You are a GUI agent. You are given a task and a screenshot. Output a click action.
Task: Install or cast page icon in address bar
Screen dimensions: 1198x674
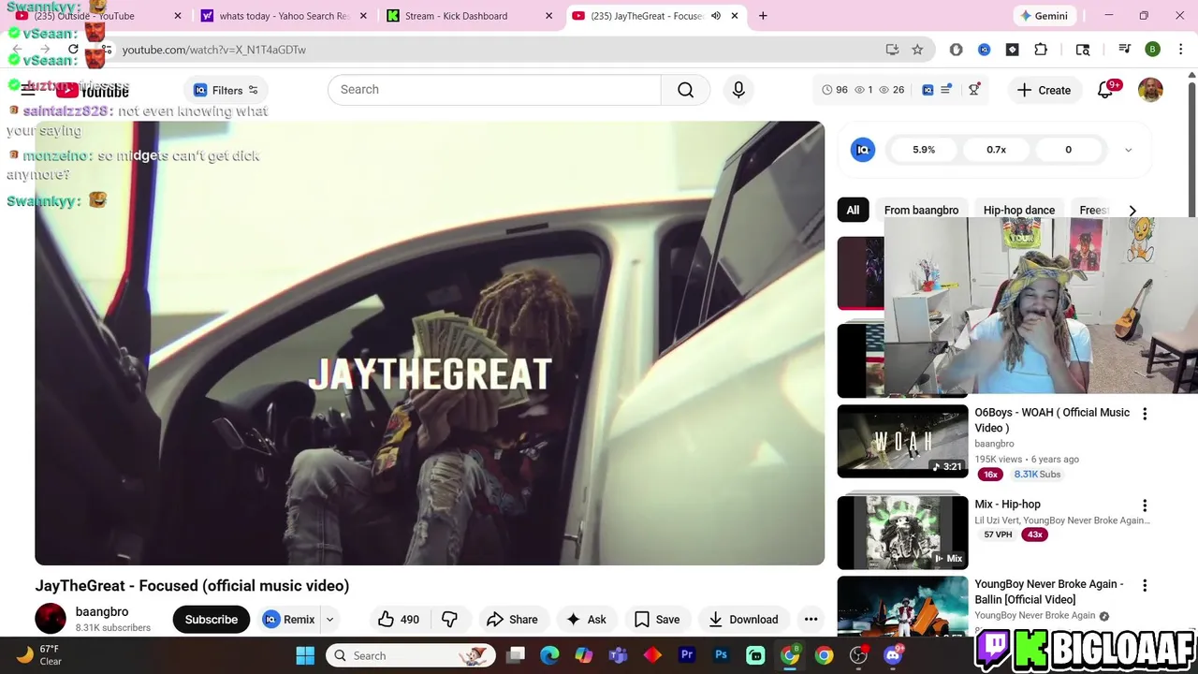(892, 50)
